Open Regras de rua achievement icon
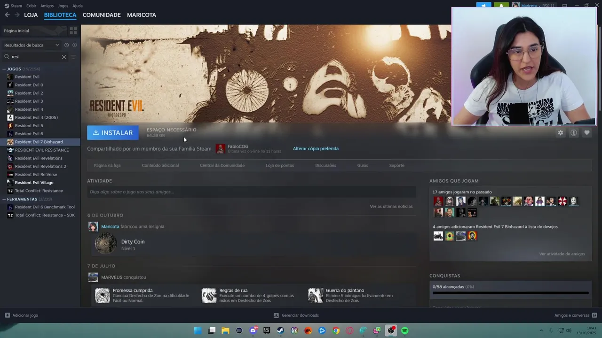Screen dimensions: 602x338 [x=209, y=295]
